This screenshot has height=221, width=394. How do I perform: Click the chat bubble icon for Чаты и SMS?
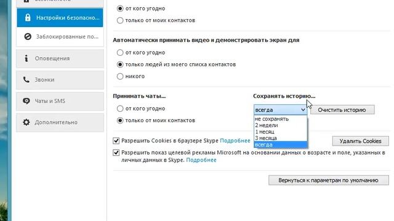26,101
